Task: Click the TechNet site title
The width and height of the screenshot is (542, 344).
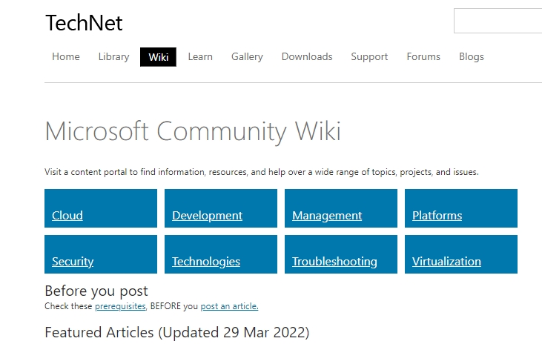Action: point(84,23)
